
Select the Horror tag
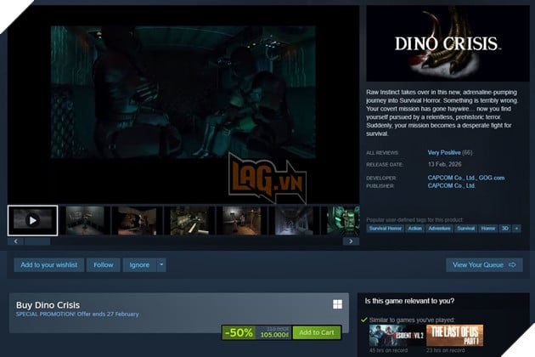(488, 228)
